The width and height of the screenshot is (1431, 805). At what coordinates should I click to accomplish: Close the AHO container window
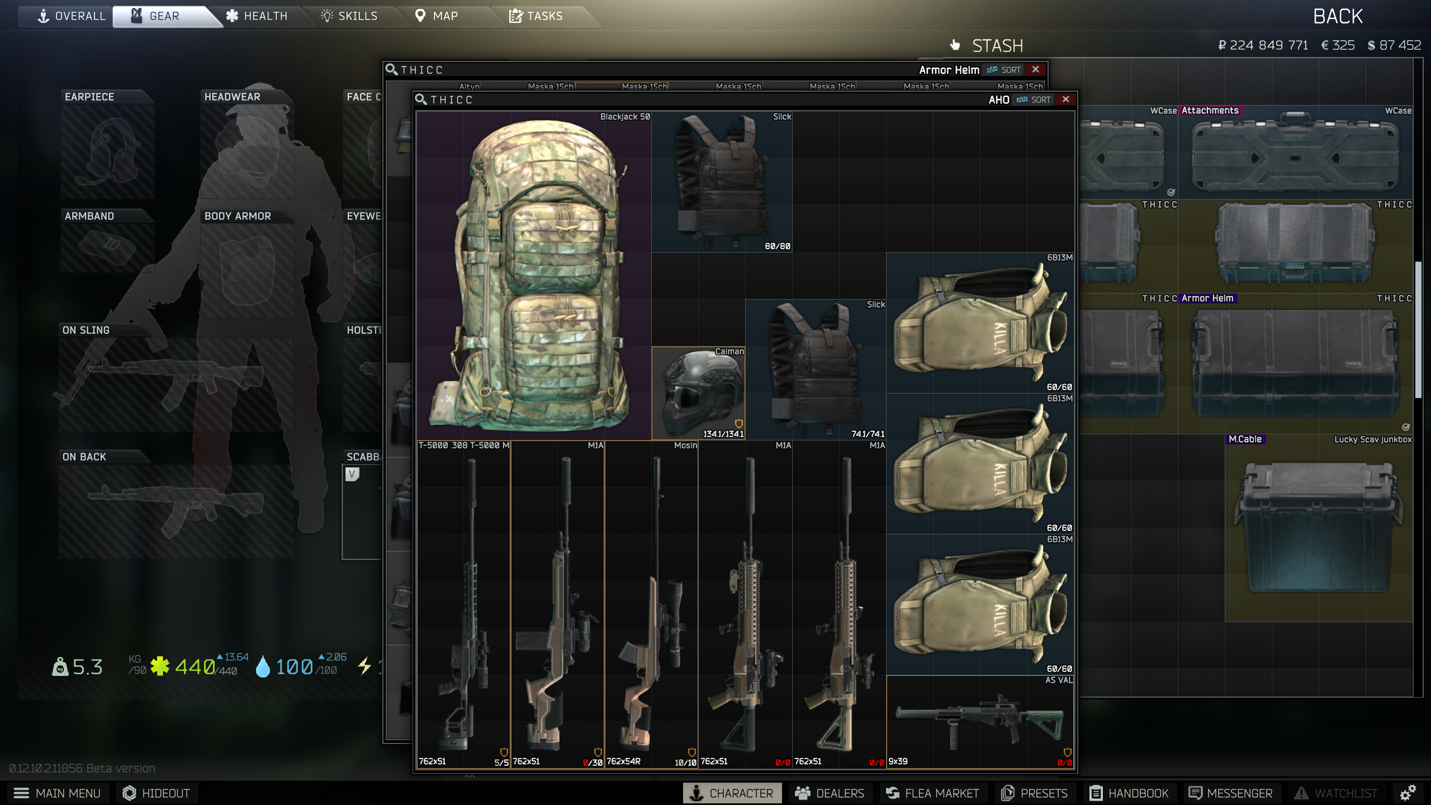tap(1066, 100)
